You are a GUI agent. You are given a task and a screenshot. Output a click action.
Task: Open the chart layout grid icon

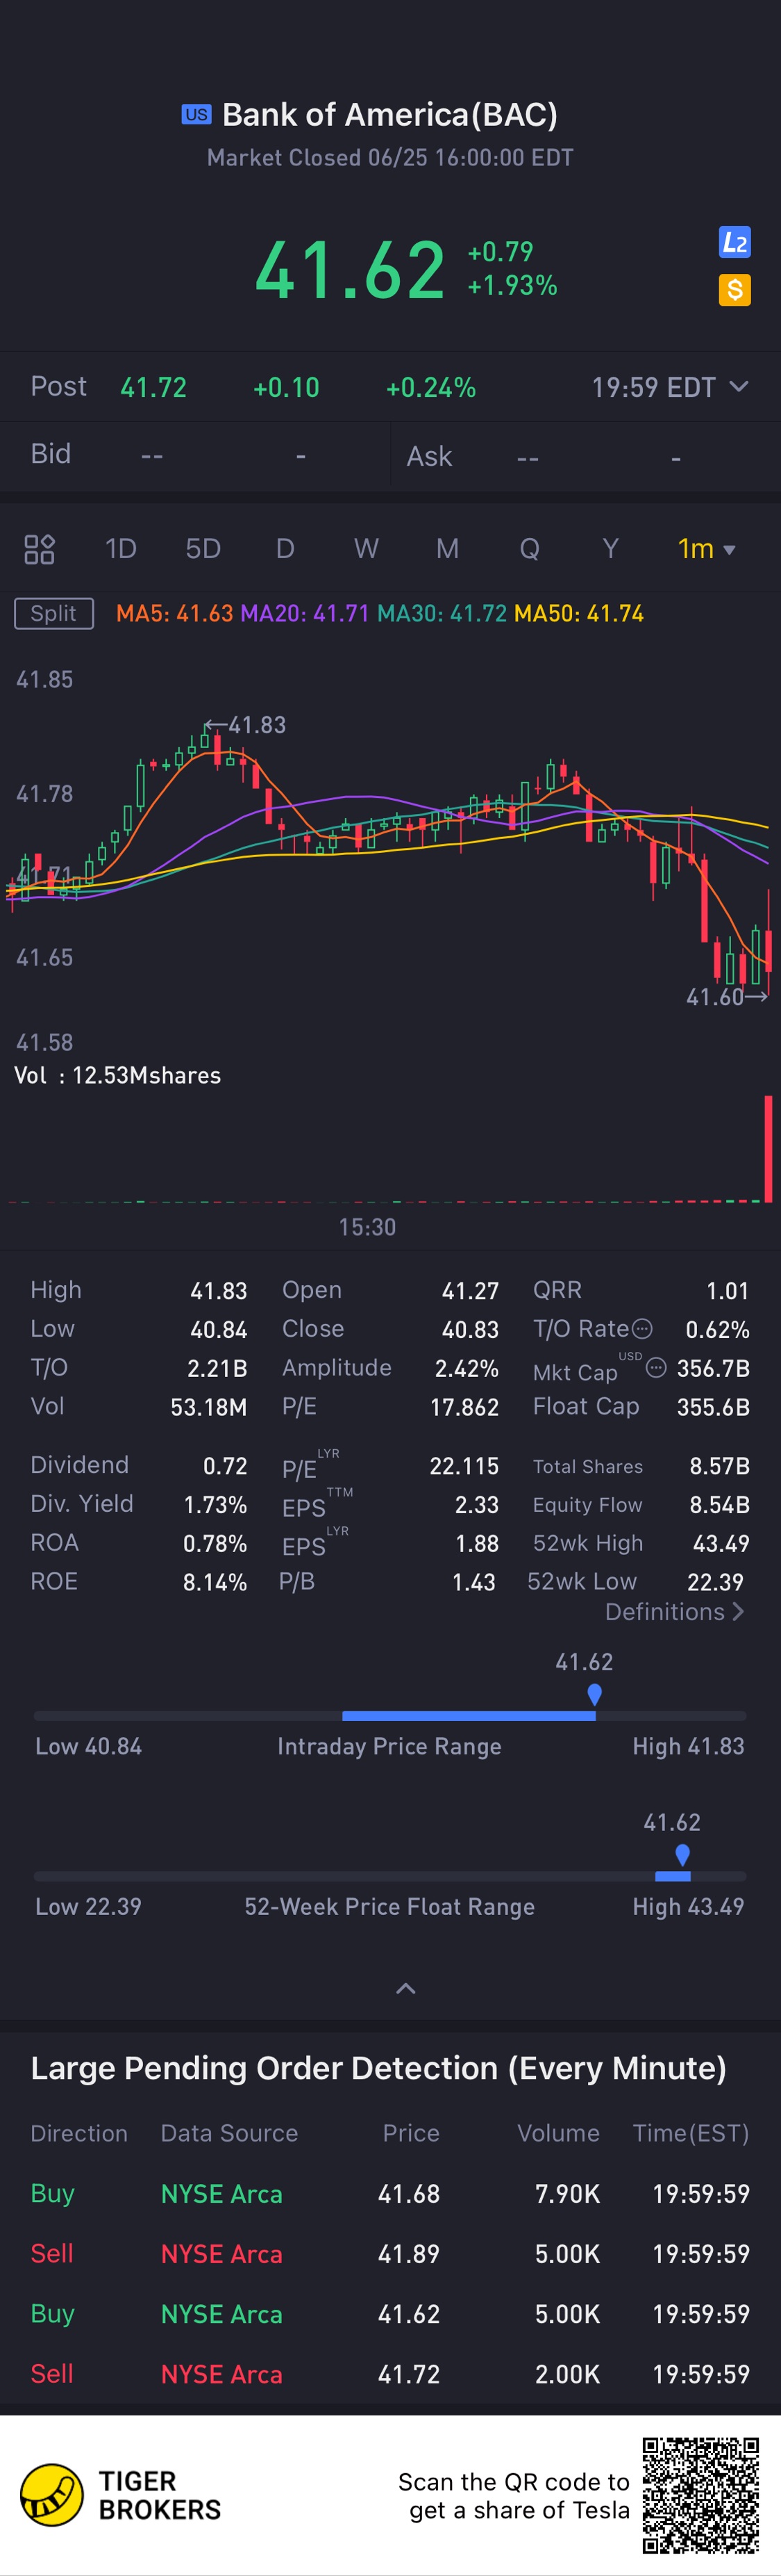click(39, 549)
